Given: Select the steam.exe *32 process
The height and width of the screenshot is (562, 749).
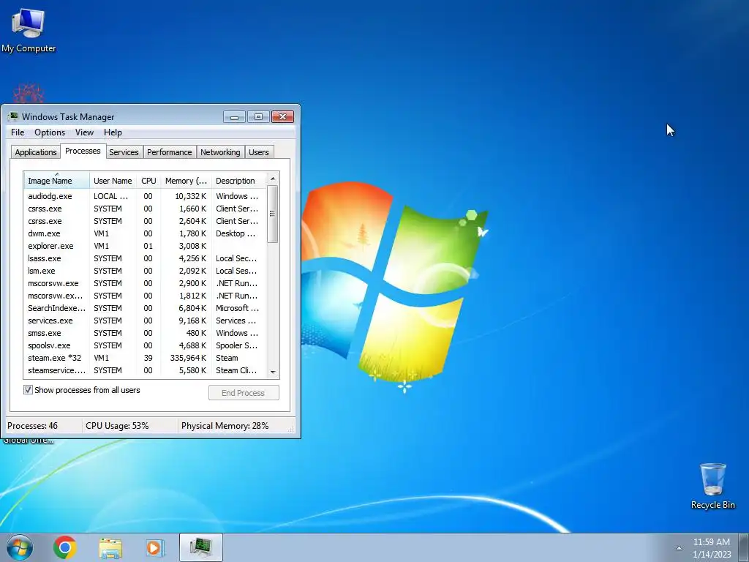Looking at the screenshot, I should pyautogui.click(x=146, y=357).
